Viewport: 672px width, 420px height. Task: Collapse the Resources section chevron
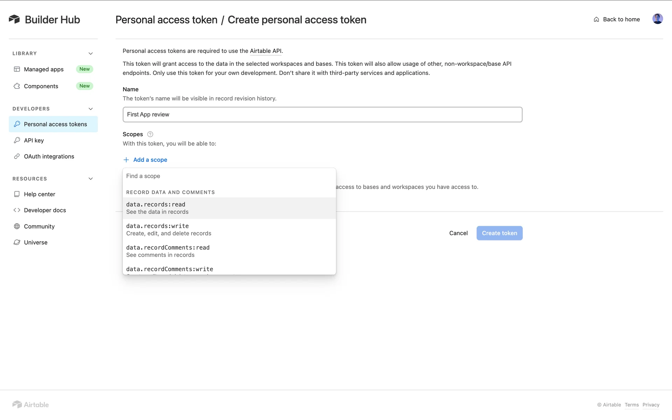coord(91,179)
